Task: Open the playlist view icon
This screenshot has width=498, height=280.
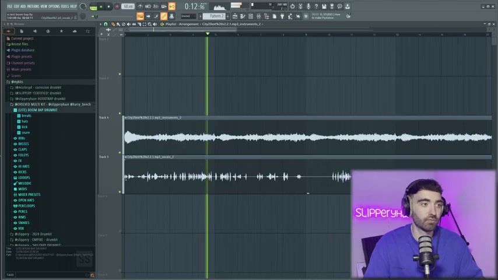Action: click(235, 16)
